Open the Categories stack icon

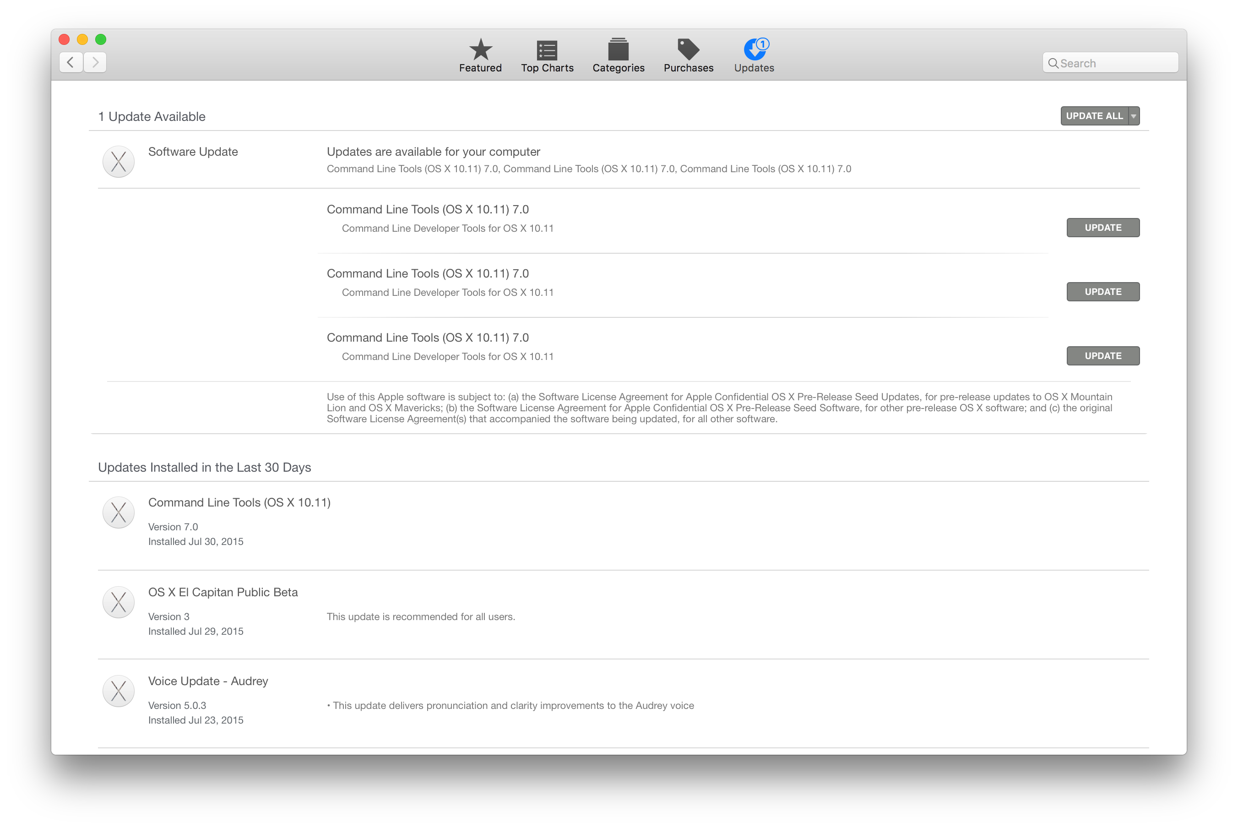point(618,49)
